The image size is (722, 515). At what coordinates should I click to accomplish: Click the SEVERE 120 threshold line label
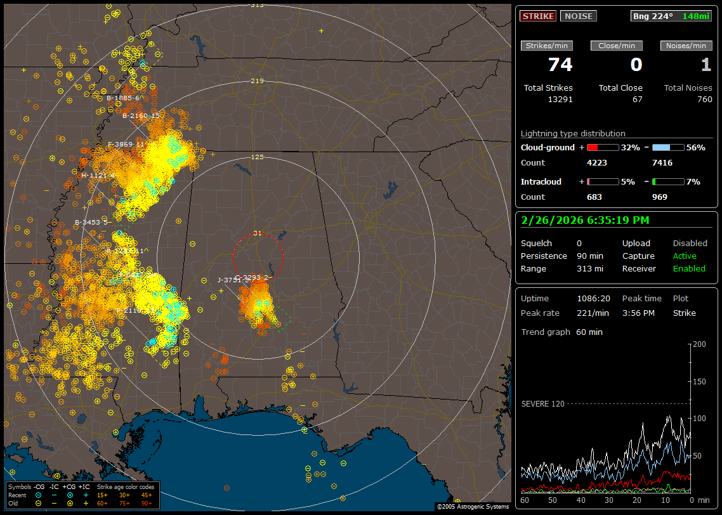coord(542,403)
